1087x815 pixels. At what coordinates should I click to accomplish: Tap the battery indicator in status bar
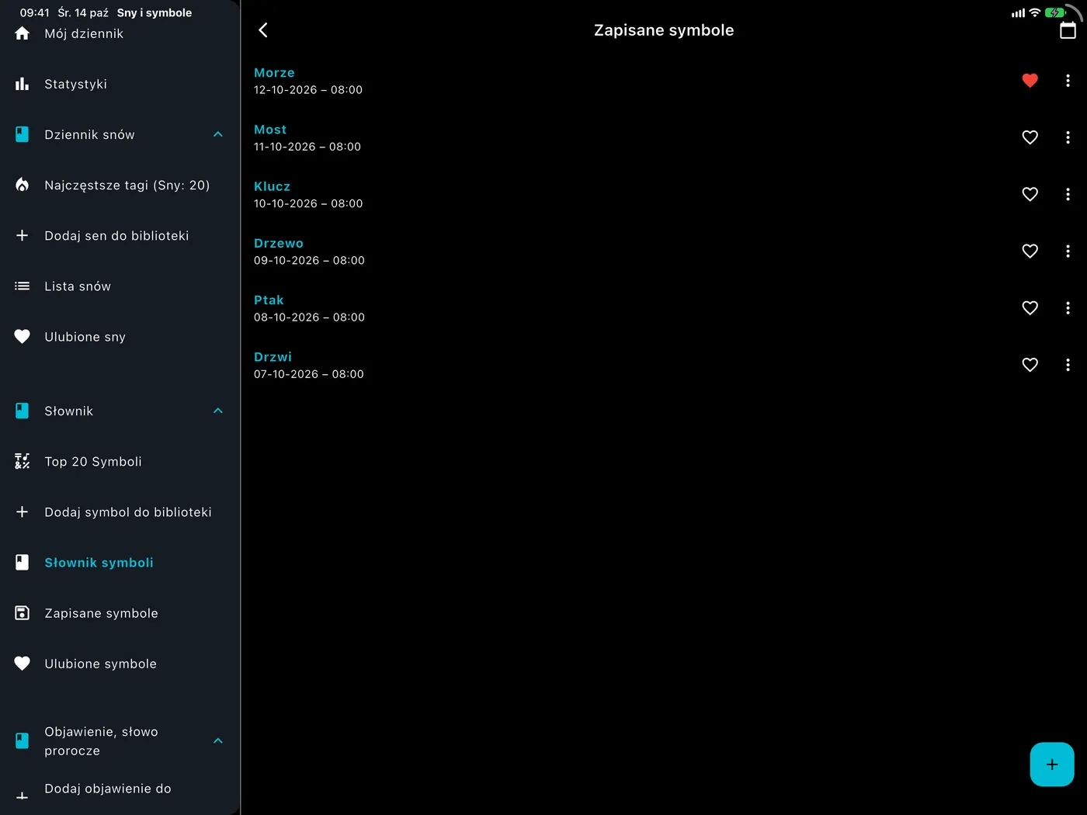coord(1055,13)
